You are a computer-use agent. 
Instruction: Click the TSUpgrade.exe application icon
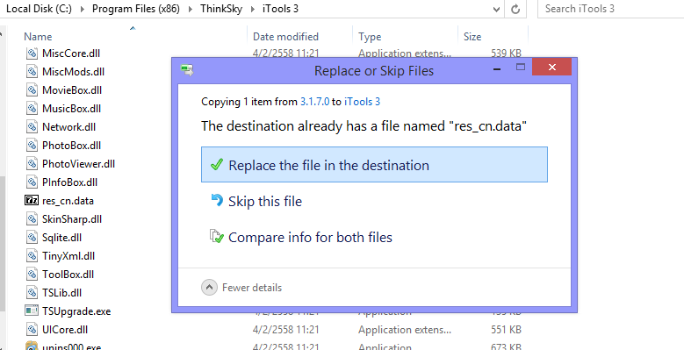[32, 311]
